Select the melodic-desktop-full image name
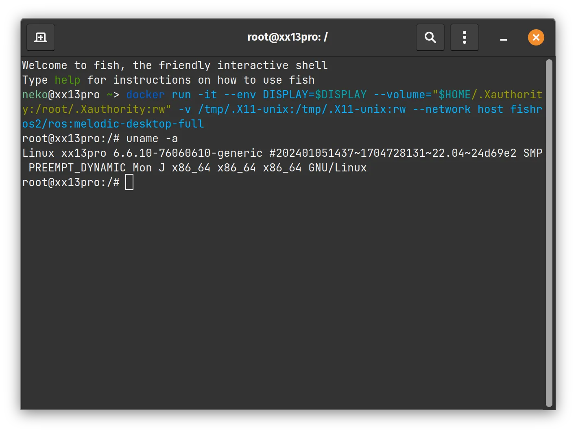576x433 pixels. tap(139, 123)
